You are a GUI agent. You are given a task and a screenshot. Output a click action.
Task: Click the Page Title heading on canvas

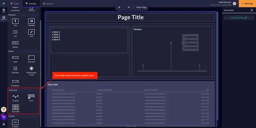click(x=131, y=17)
